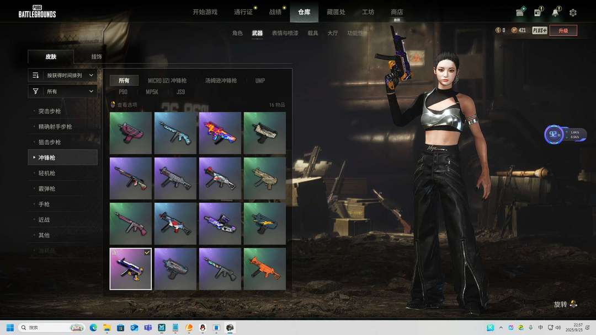Switch to the 大厅 sub-tab
Screen dimensions: 596x335
[333, 33]
